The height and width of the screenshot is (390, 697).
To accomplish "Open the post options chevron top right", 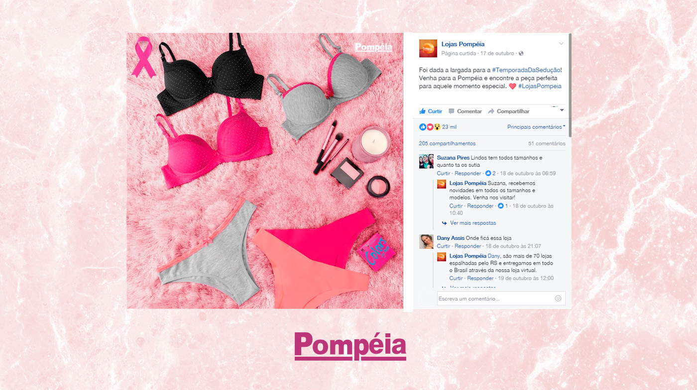I will tap(561, 44).
